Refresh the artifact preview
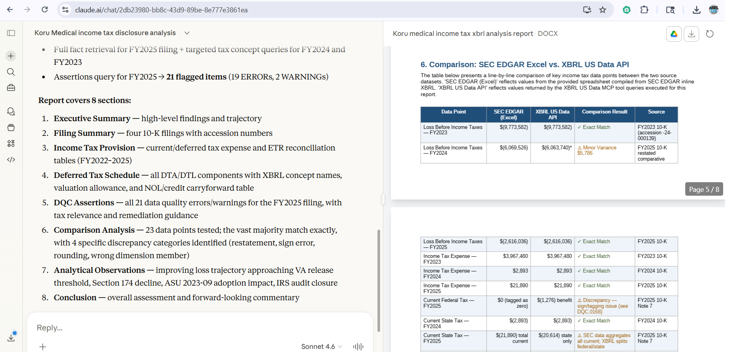The image size is (739, 352). (x=710, y=34)
